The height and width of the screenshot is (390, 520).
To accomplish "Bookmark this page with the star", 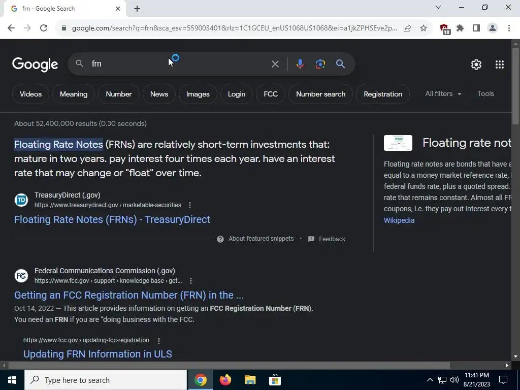I will click(424, 28).
